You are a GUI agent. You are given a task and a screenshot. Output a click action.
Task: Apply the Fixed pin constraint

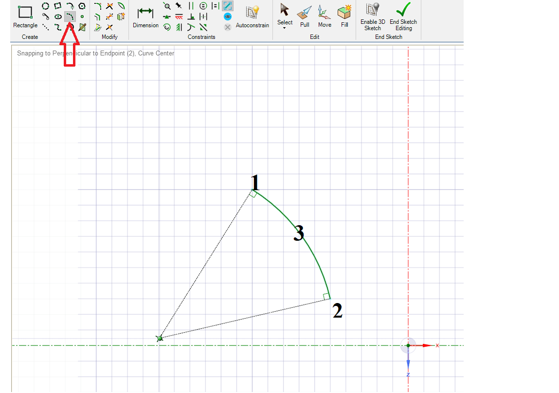coord(179,6)
